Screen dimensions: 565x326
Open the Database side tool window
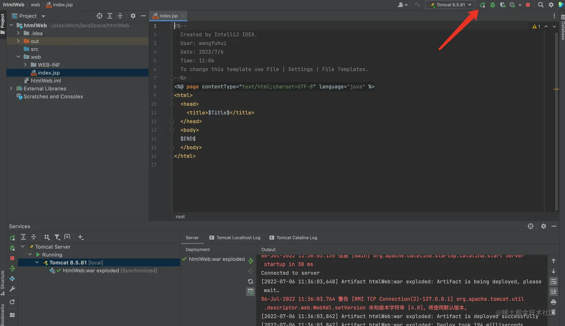click(562, 28)
